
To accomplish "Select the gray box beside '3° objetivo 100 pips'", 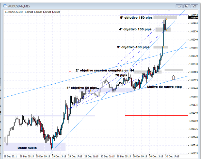I will coord(160,47).
